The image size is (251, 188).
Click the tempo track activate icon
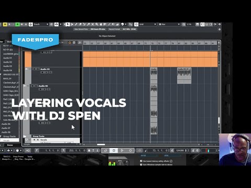[x=172, y=150]
